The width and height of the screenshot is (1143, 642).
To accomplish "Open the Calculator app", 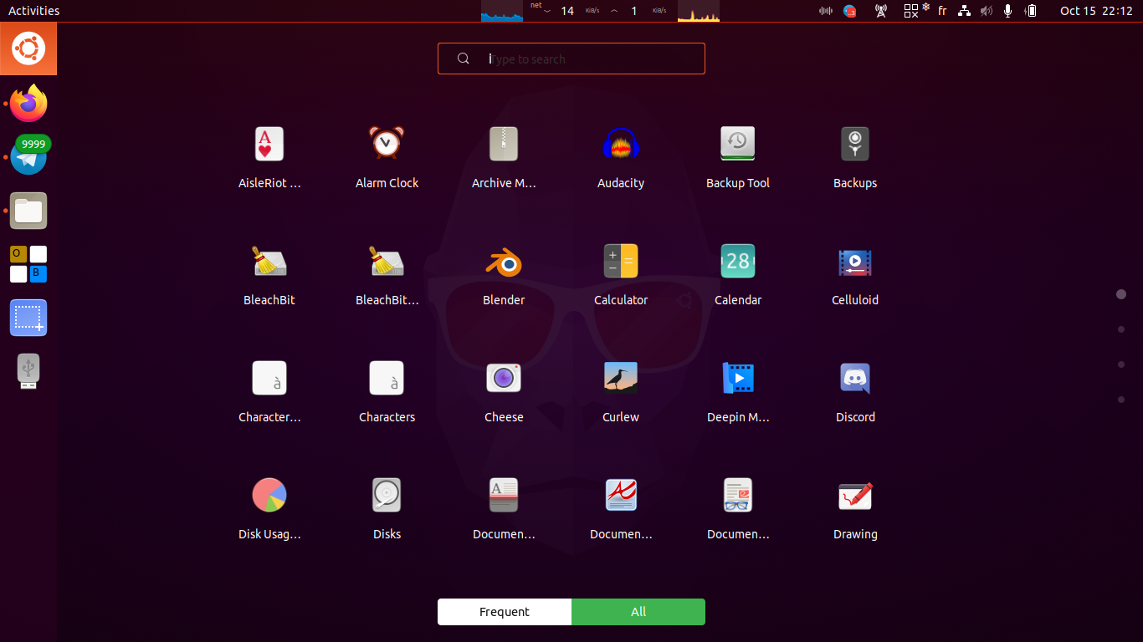I will point(621,274).
